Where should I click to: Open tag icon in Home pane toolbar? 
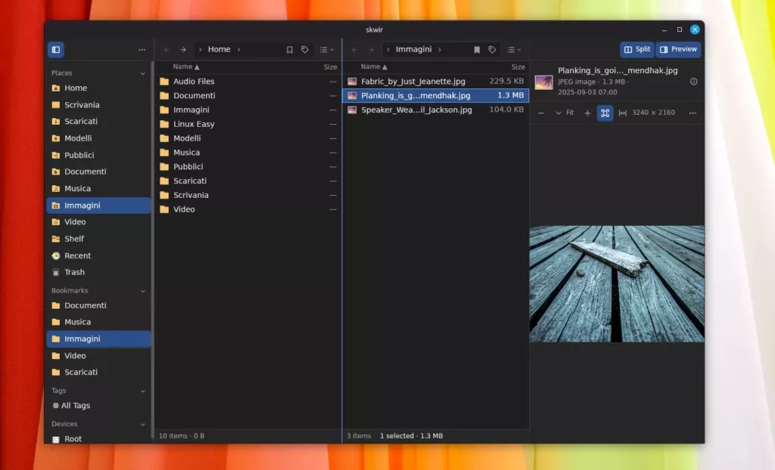tap(305, 49)
